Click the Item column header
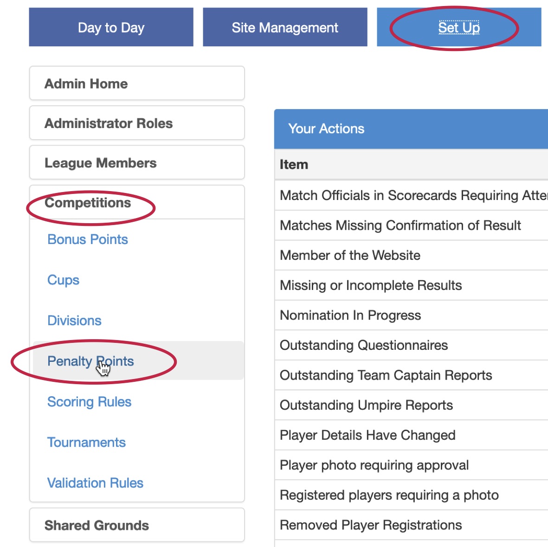 pyautogui.click(x=294, y=164)
